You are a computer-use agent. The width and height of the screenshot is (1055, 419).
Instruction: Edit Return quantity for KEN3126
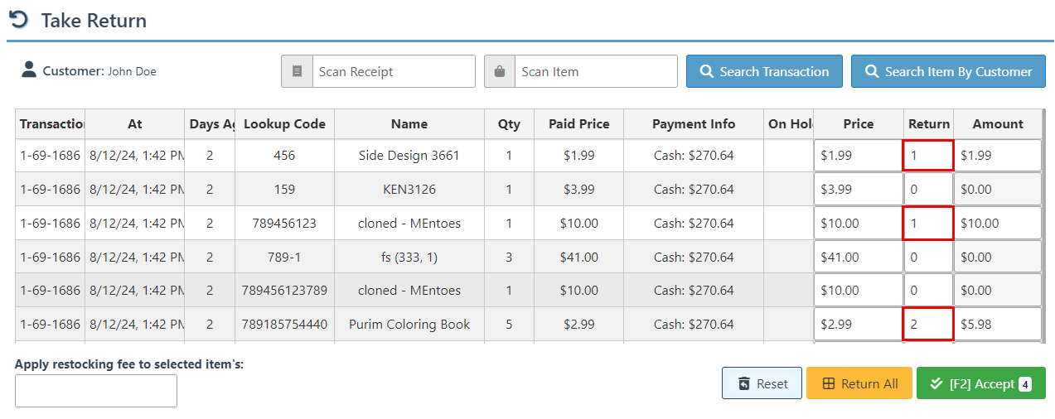tap(928, 190)
